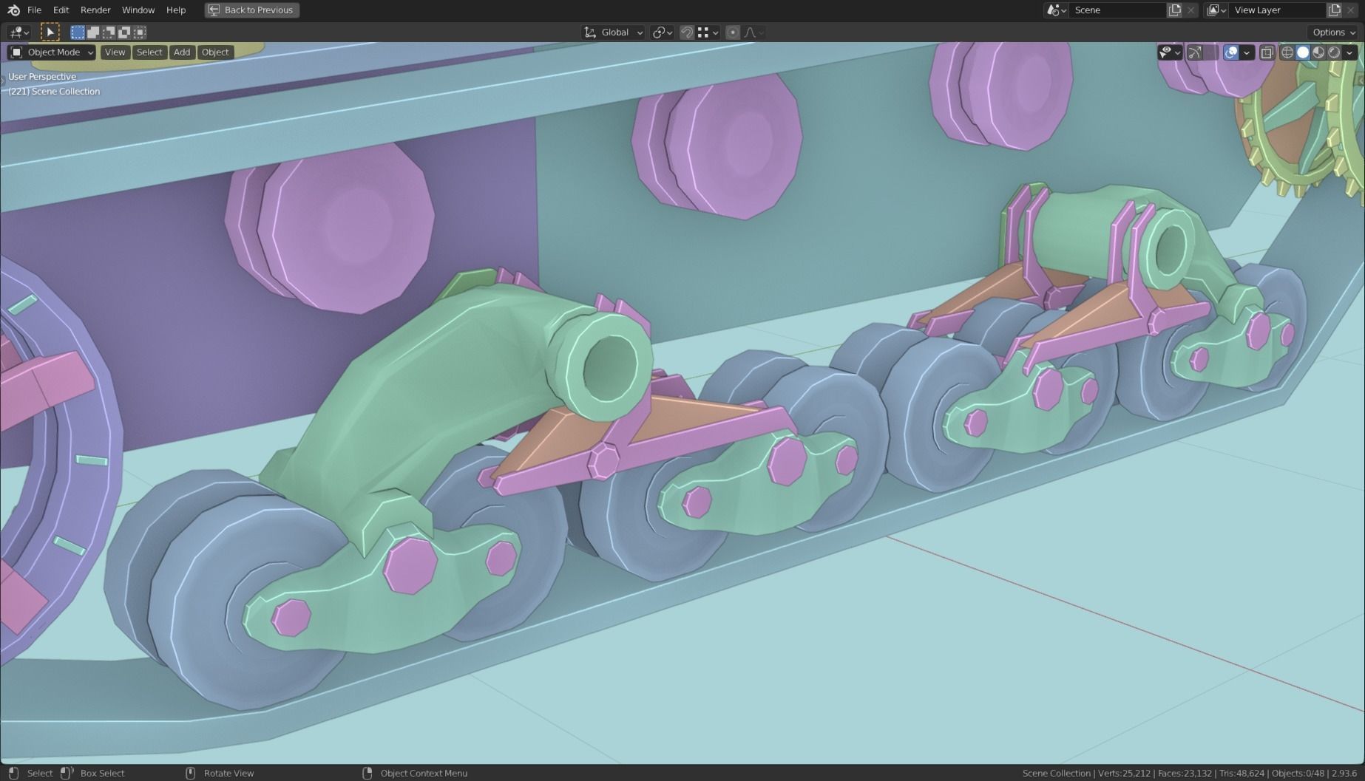Open the Window menu
Screen dimensions: 1365x781
pos(138,10)
